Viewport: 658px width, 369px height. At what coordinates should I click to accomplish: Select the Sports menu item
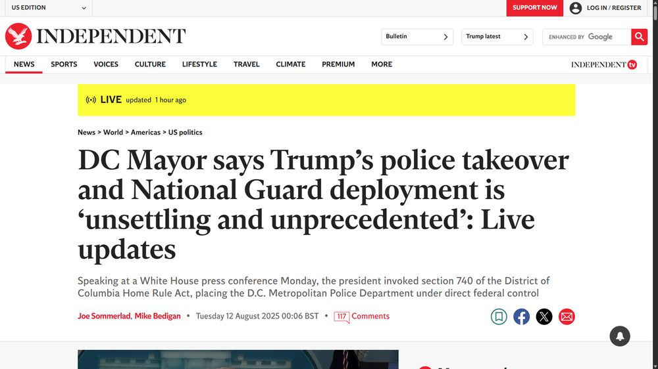(64, 64)
